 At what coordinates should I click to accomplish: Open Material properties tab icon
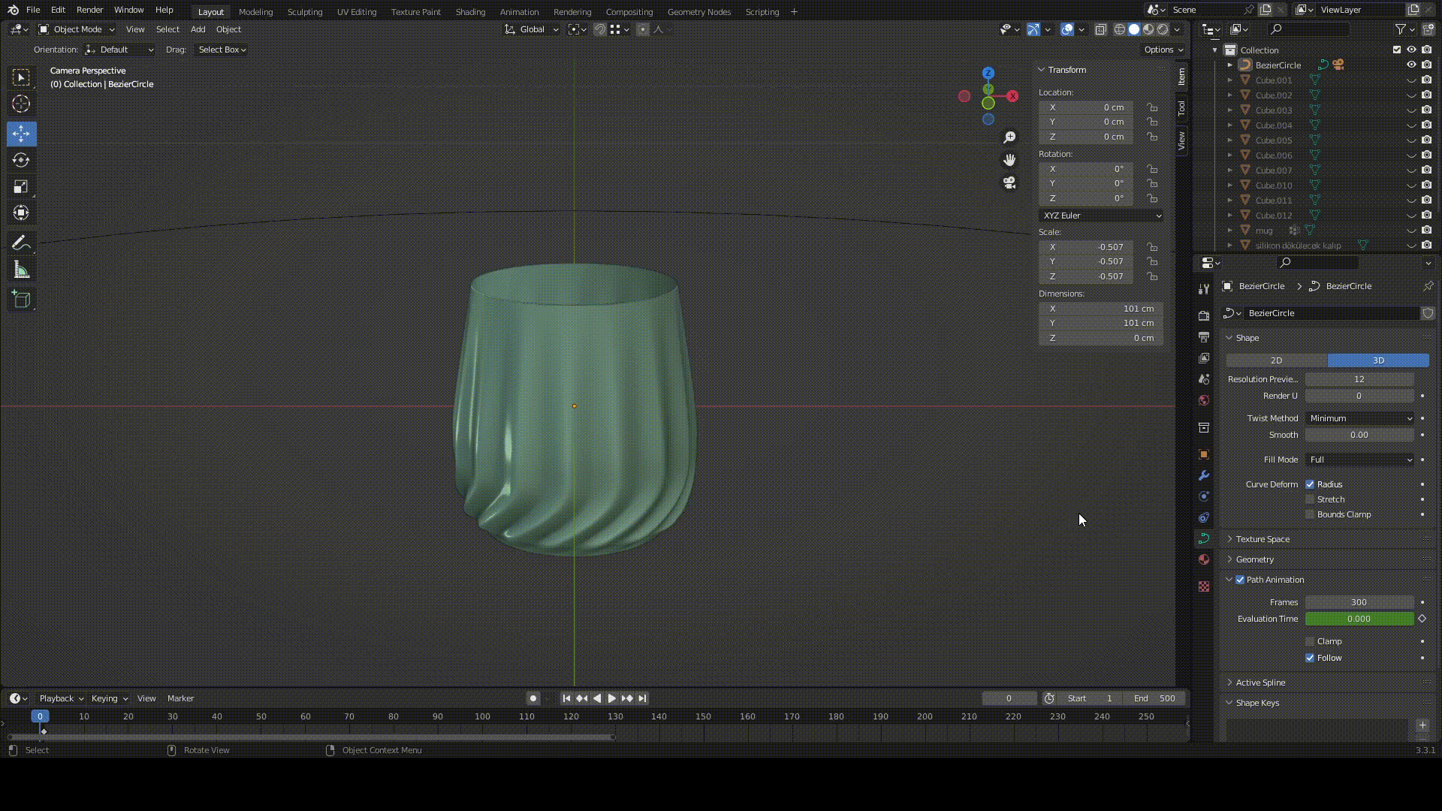coord(1204,559)
